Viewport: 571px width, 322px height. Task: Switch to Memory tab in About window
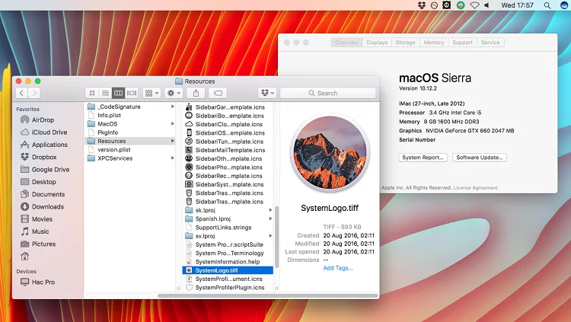[x=434, y=43]
